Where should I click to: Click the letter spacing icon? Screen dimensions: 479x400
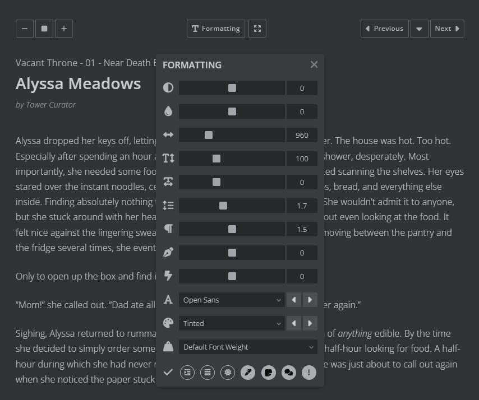click(168, 182)
